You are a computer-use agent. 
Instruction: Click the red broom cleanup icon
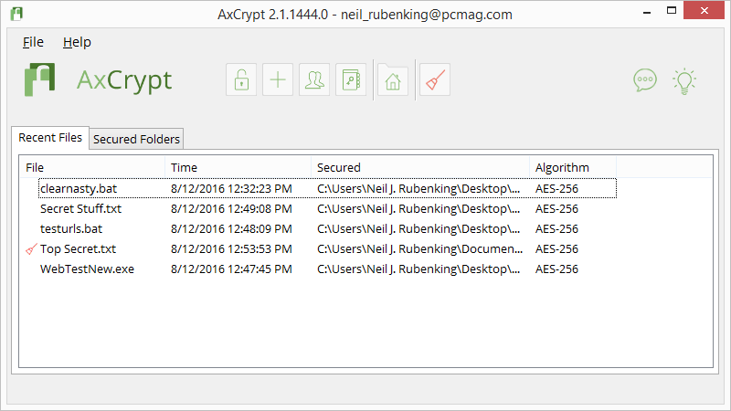[x=435, y=79]
